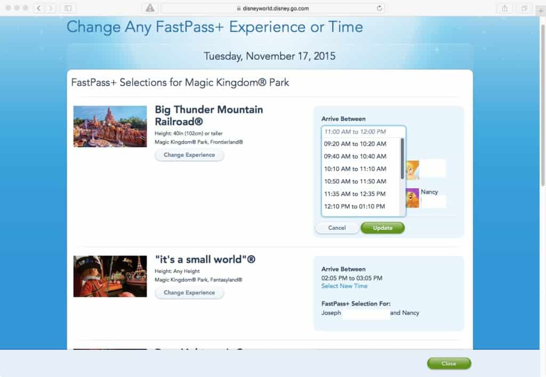Click the date Tuesday, November 17, 2015
The height and width of the screenshot is (377, 546).
point(269,56)
